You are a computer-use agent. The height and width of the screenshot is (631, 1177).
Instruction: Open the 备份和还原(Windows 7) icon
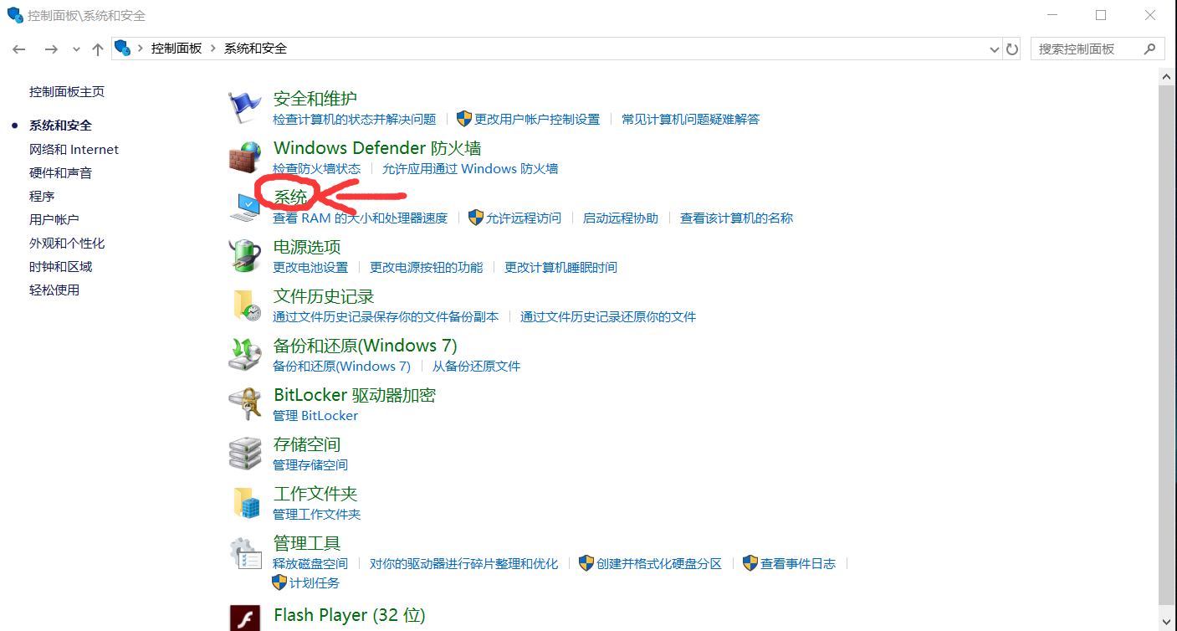pyautogui.click(x=245, y=354)
